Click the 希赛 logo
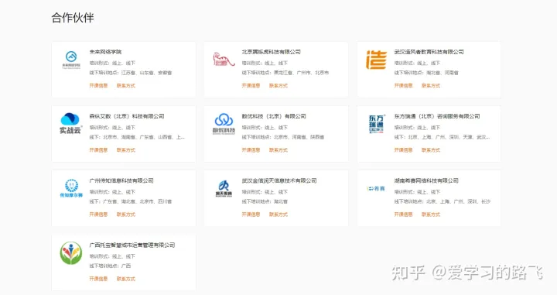The height and width of the screenshot is (295, 557). (376, 188)
